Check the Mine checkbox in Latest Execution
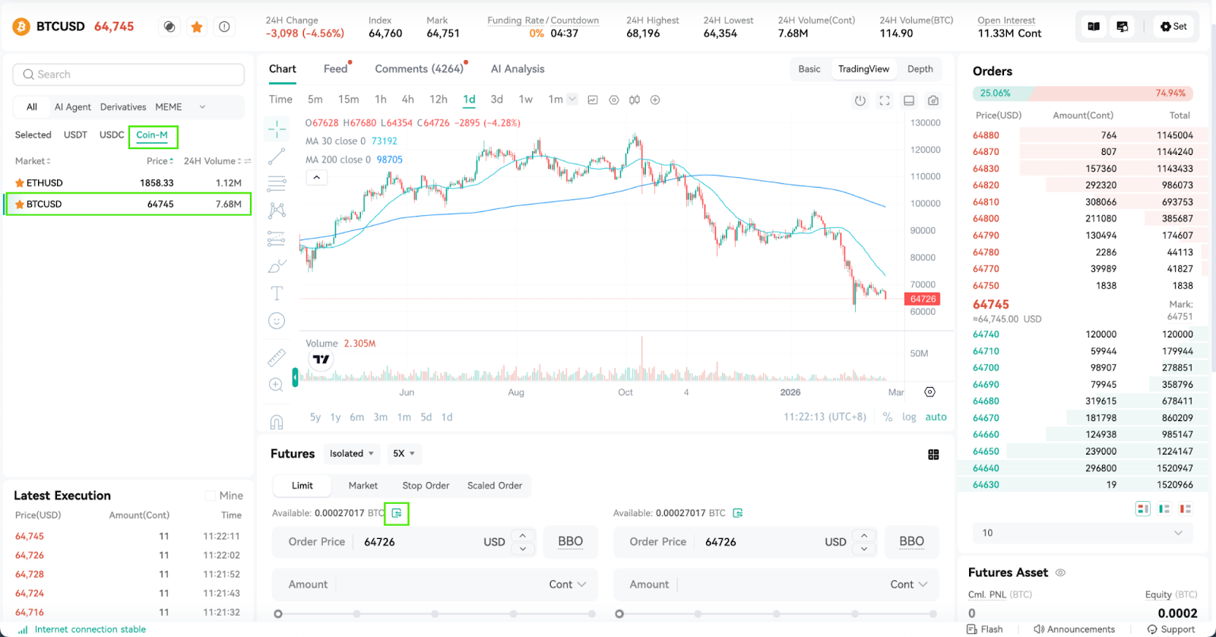 tap(211, 496)
